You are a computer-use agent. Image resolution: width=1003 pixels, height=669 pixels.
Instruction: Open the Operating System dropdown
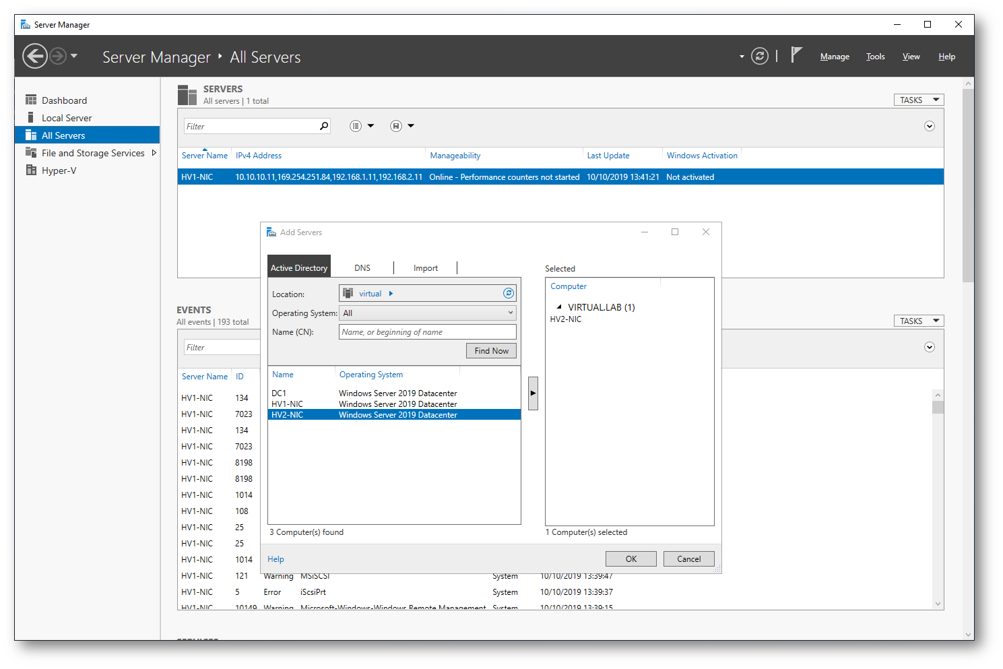coord(428,313)
